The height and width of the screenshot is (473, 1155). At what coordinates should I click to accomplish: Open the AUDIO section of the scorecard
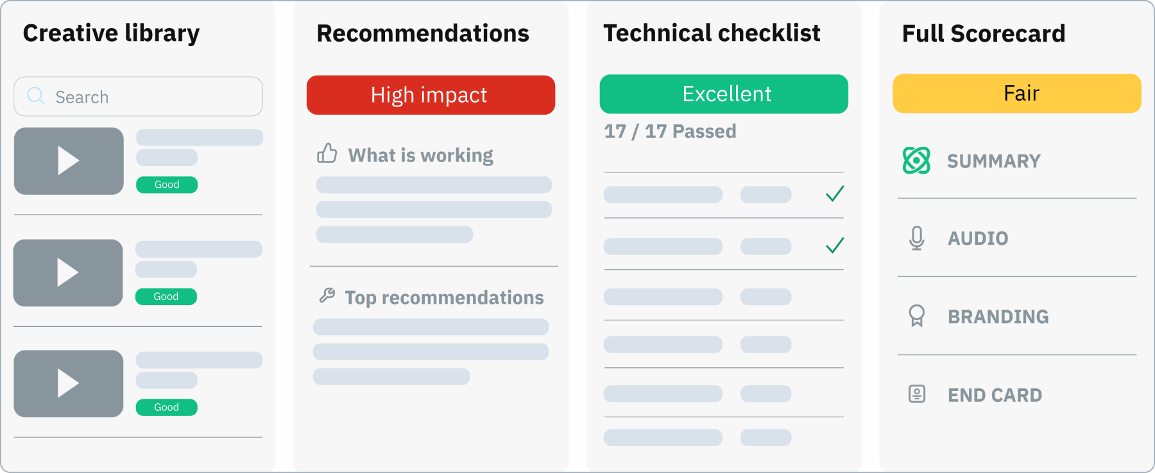point(978,238)
